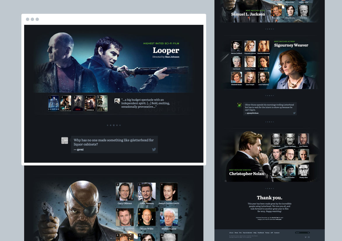Viewport: 342px width, 241px height.
Task: Pick Woody Allen's portrait
Action: pyautogui.click(x=303, y=170)
